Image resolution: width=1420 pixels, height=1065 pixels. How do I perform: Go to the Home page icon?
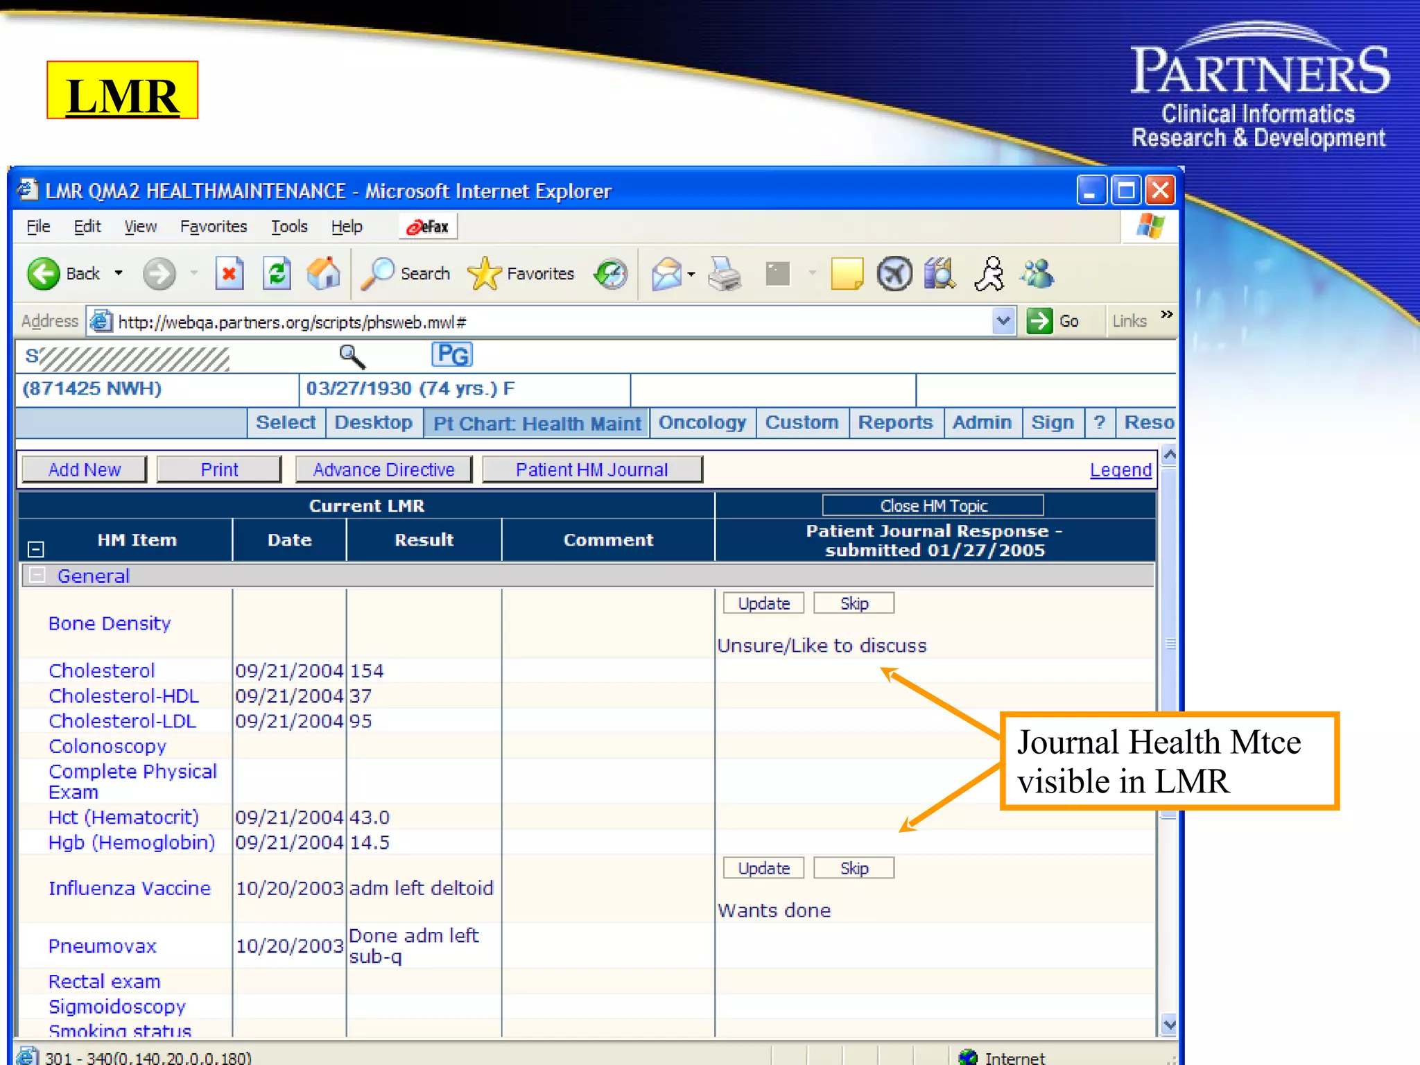click(324, 273)
